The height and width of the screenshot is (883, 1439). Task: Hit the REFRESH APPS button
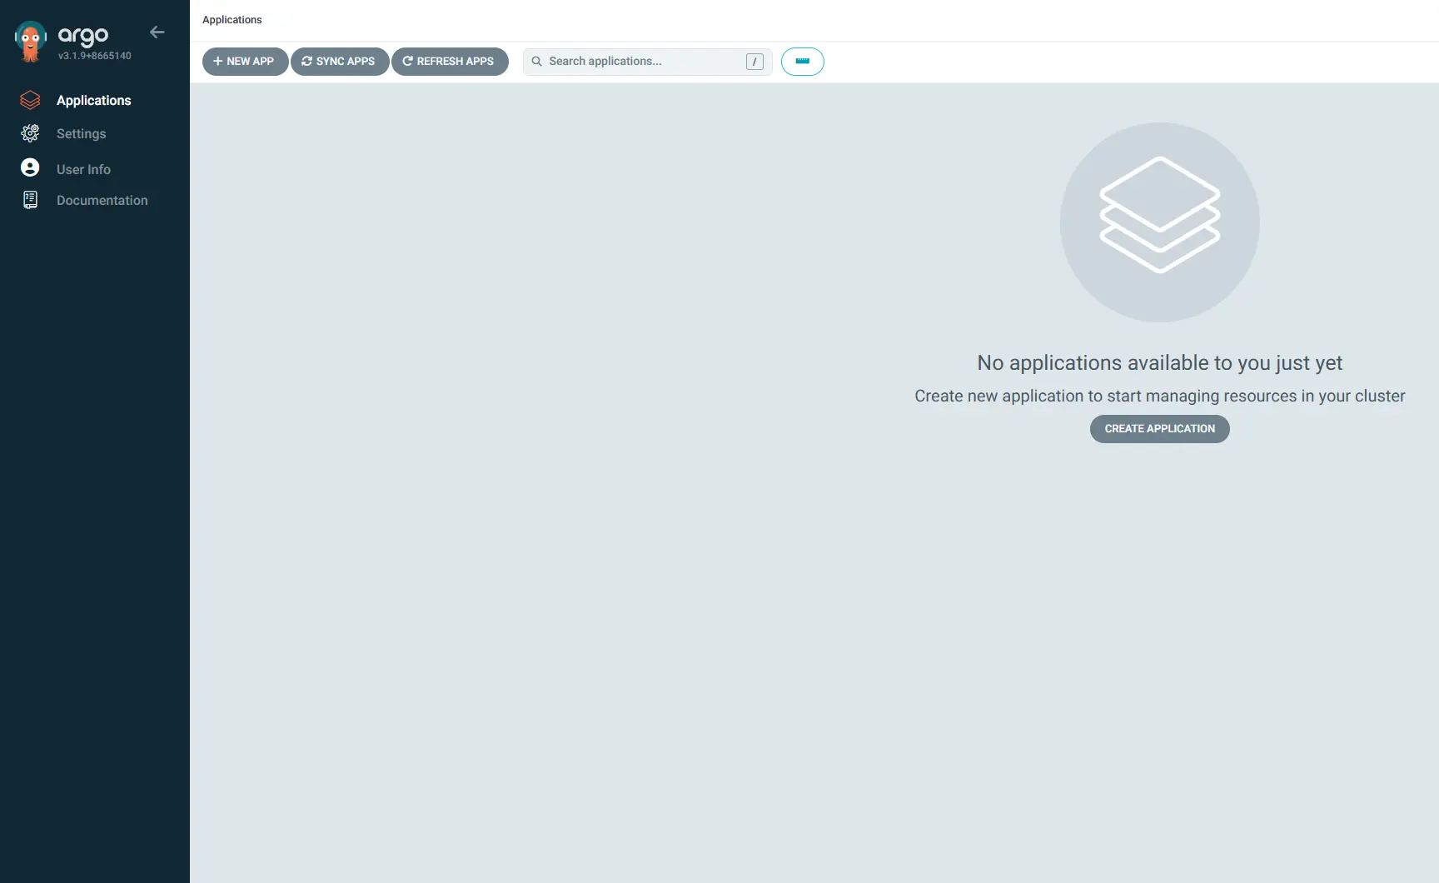[450, 62]
